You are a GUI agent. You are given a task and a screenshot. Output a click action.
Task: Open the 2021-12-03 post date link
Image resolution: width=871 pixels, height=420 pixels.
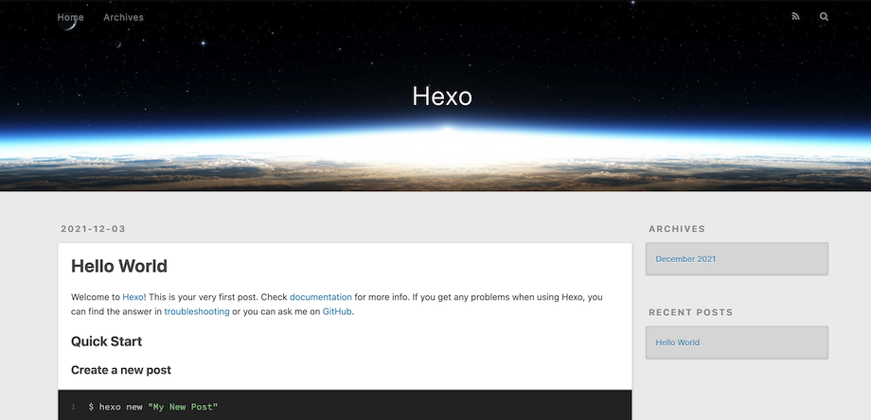(93, 229)
